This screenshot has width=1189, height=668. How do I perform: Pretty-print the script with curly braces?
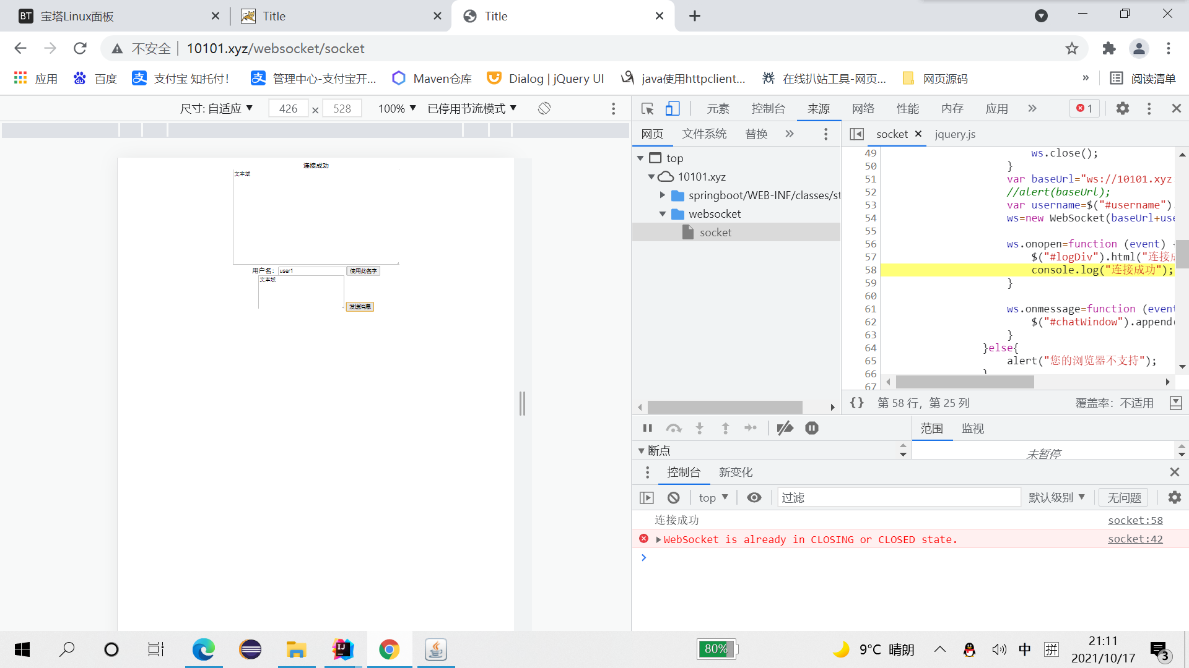857,403
